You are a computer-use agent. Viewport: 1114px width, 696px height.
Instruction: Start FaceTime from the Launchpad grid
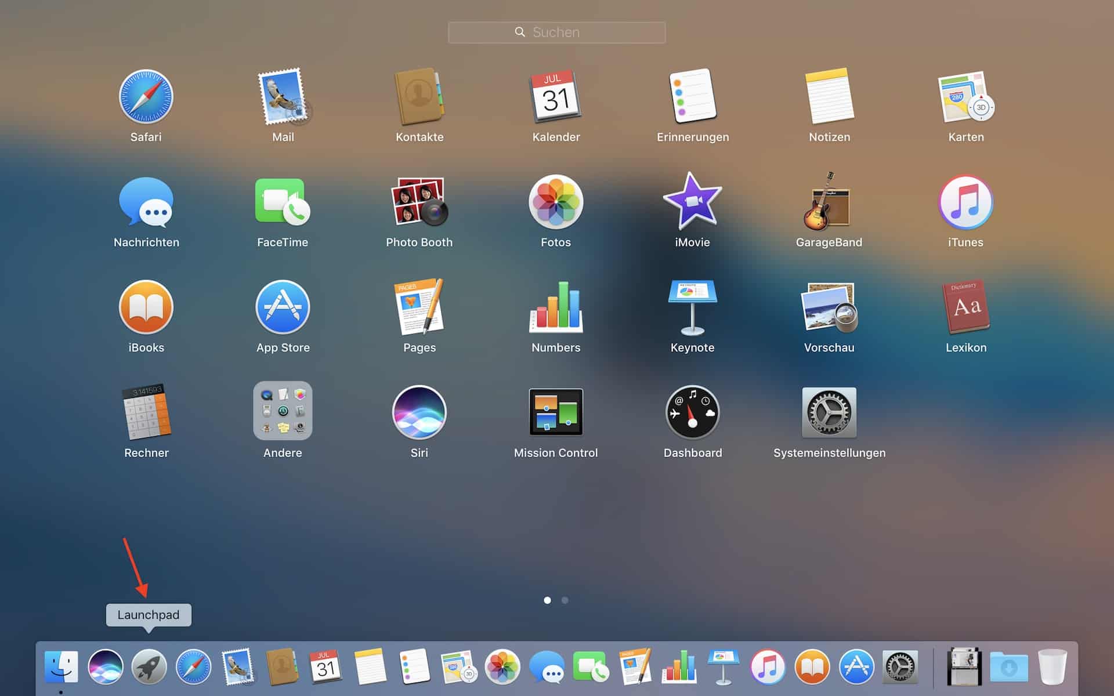283,202
